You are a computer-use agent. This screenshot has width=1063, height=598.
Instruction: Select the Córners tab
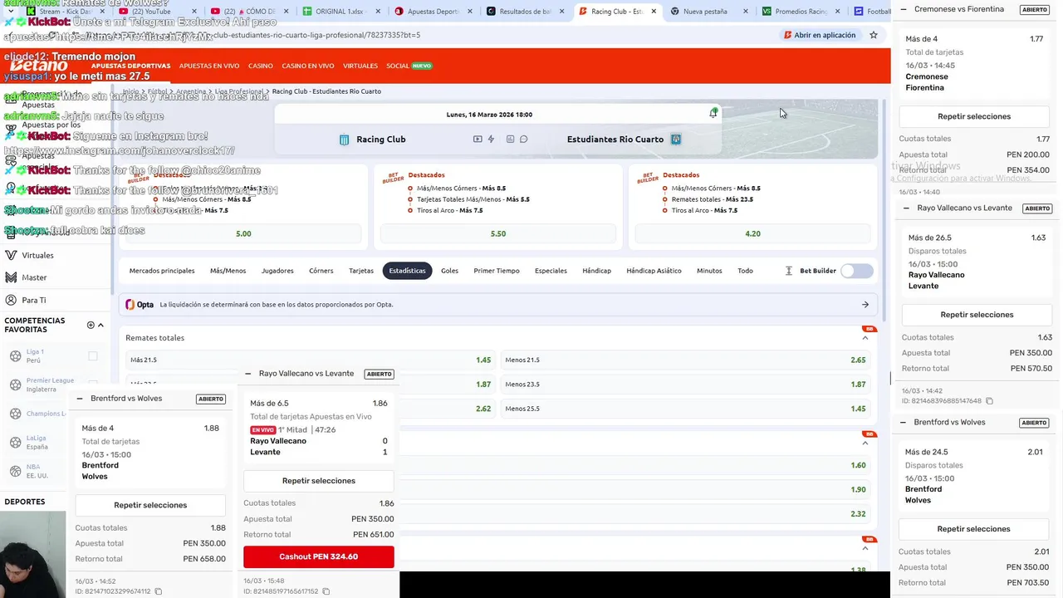tap(321, 271)
